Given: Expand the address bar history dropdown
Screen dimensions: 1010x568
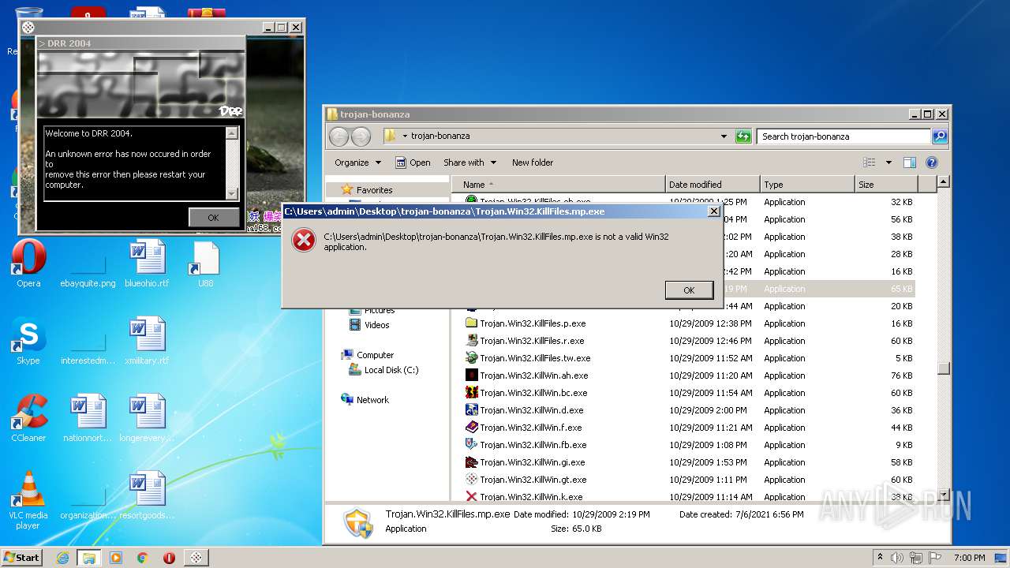Looking at the screenshot, I should 724,136.
